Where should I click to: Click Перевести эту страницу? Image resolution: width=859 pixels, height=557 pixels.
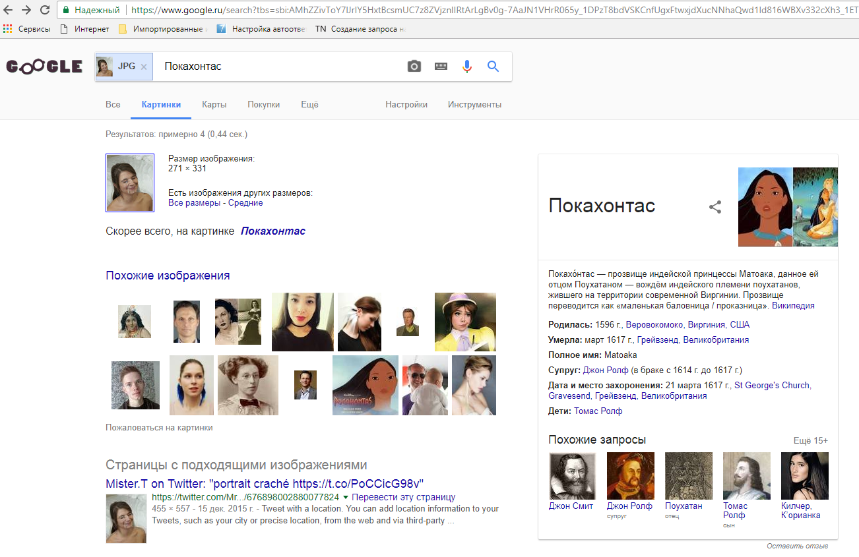tap(403, 497)
